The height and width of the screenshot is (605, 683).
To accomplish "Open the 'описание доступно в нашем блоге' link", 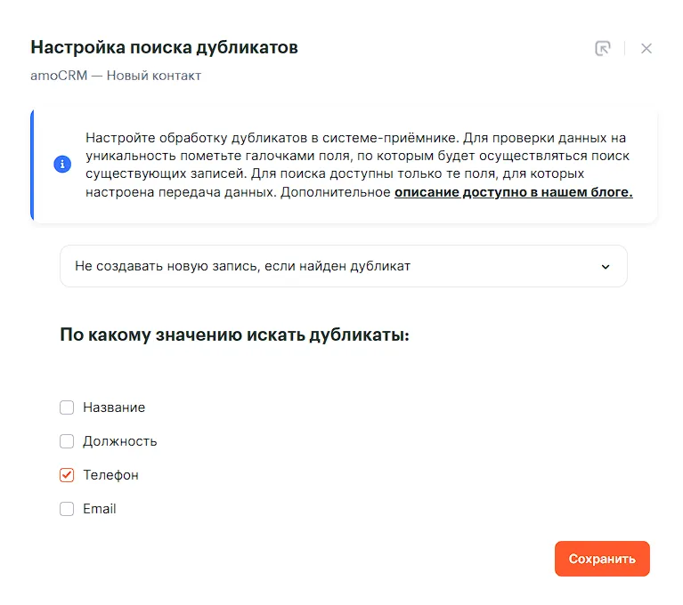I will pyautogui.click(x=513, y=192).
